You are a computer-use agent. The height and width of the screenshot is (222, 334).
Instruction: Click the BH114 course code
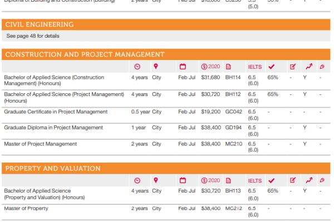(x=233, y=78)
